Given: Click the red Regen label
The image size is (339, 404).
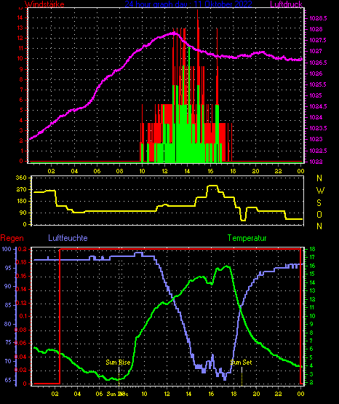Looking at the screenshot, I should [x=12, y=238].
